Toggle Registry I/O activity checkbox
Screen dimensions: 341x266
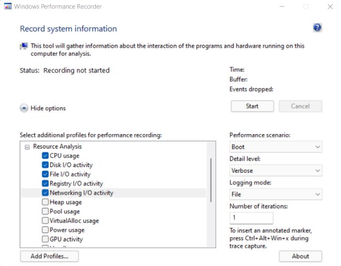[45, 184]
